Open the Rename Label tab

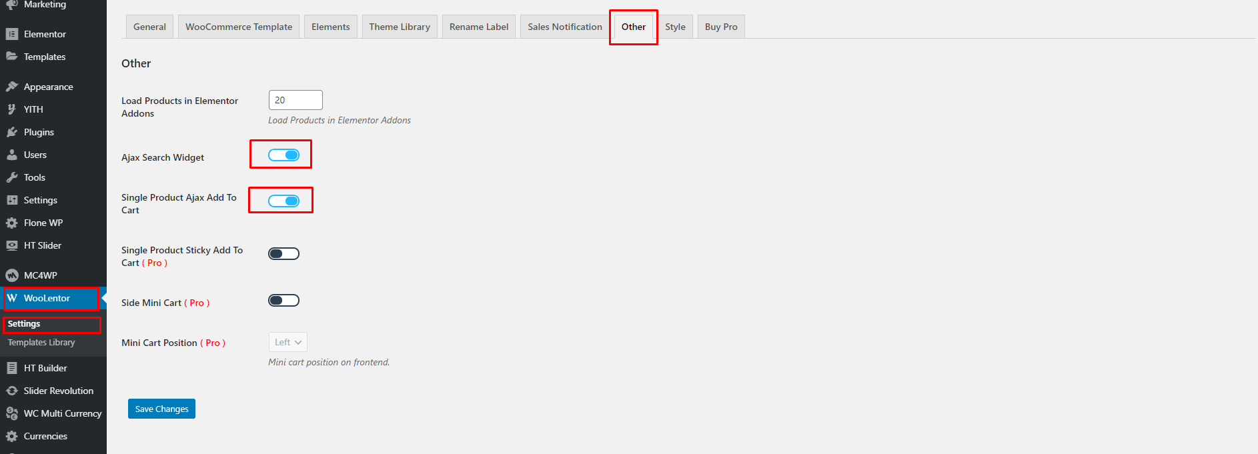tap(479, 27)
